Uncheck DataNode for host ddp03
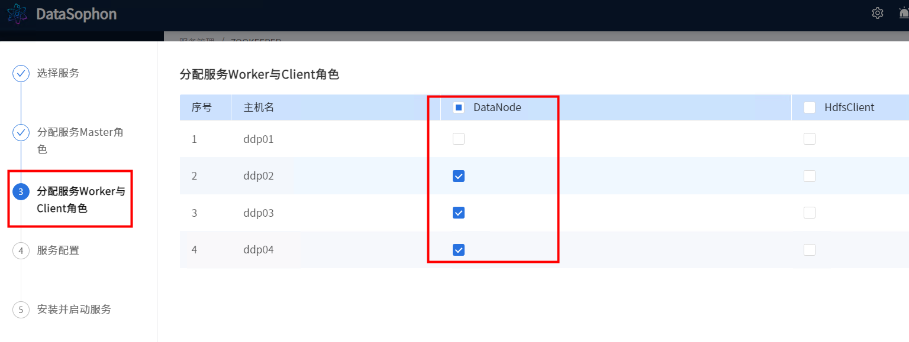 (x=459, y=213)
